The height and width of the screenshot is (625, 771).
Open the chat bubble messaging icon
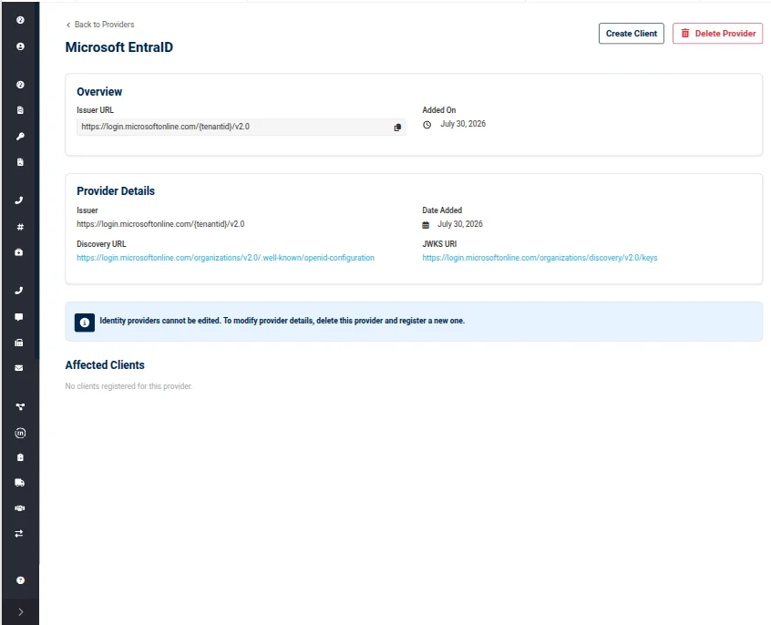19,317
